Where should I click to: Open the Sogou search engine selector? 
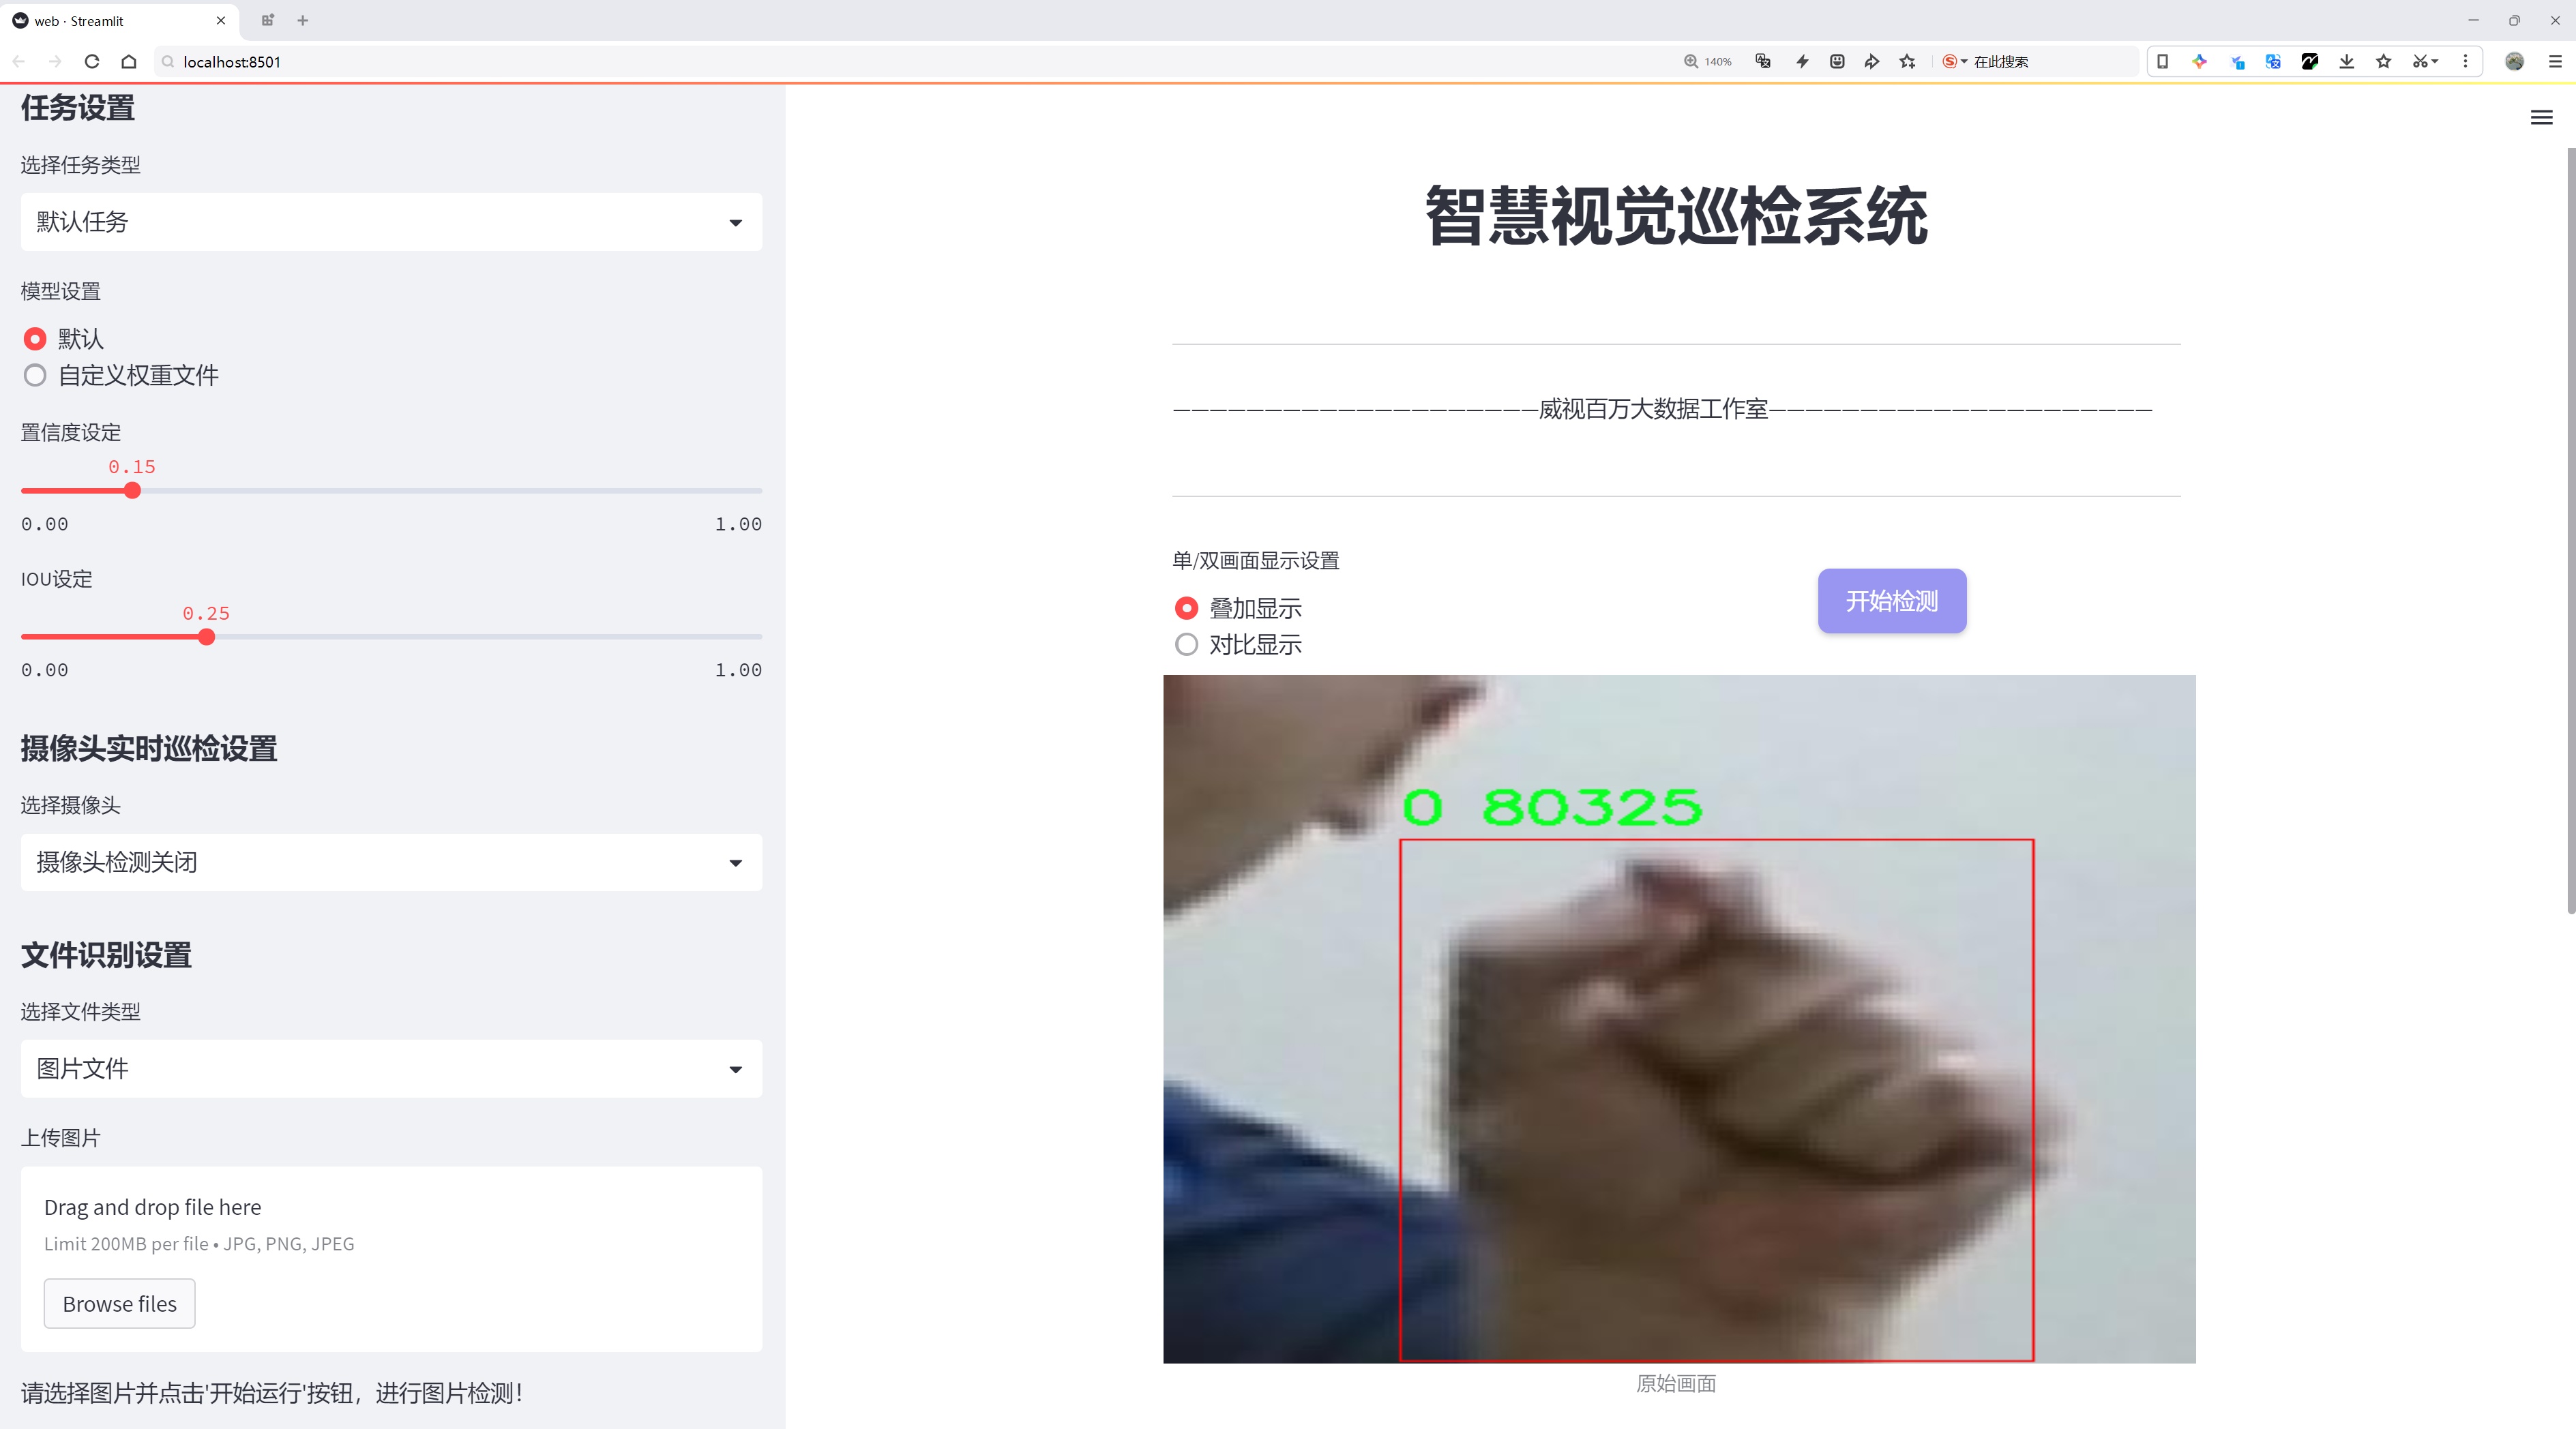1954,62
